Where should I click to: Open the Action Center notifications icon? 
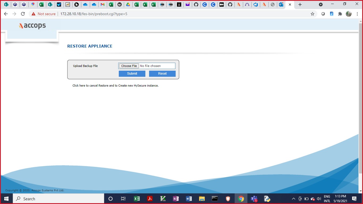pyautogui.click(x=354, y=199)
